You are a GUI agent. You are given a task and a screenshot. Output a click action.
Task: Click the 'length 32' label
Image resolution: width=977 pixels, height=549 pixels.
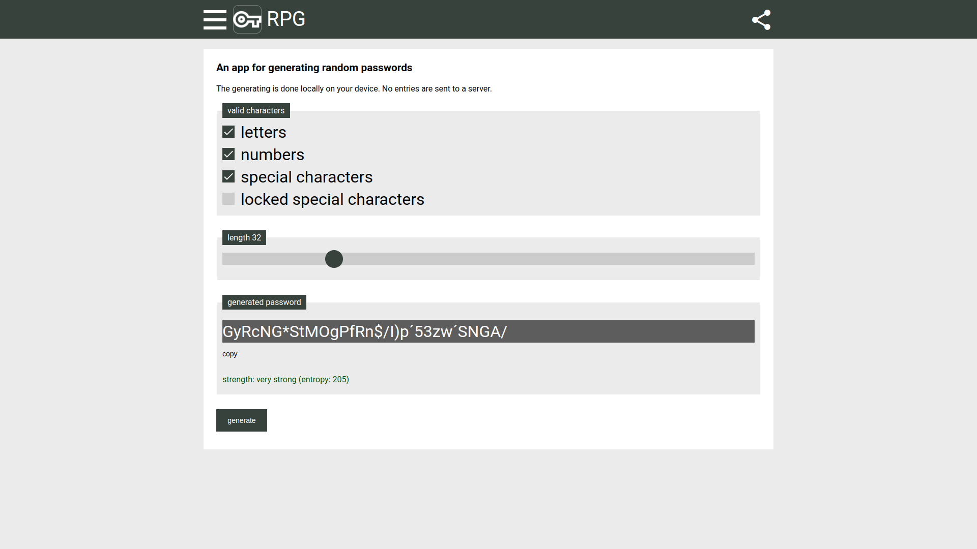244,238
